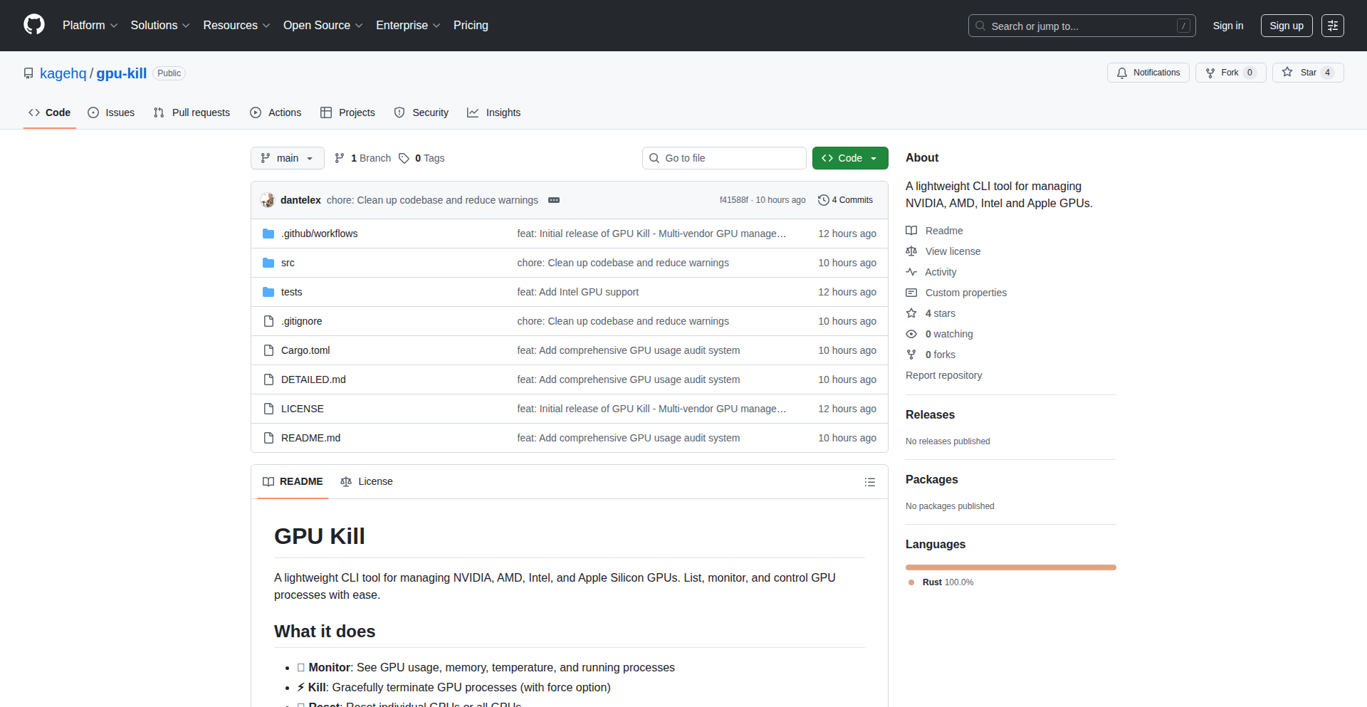The width and height of the screenshot is (1367, 707).
Task: Click the eye icon next to 0 watching
Action: [911, 334]
